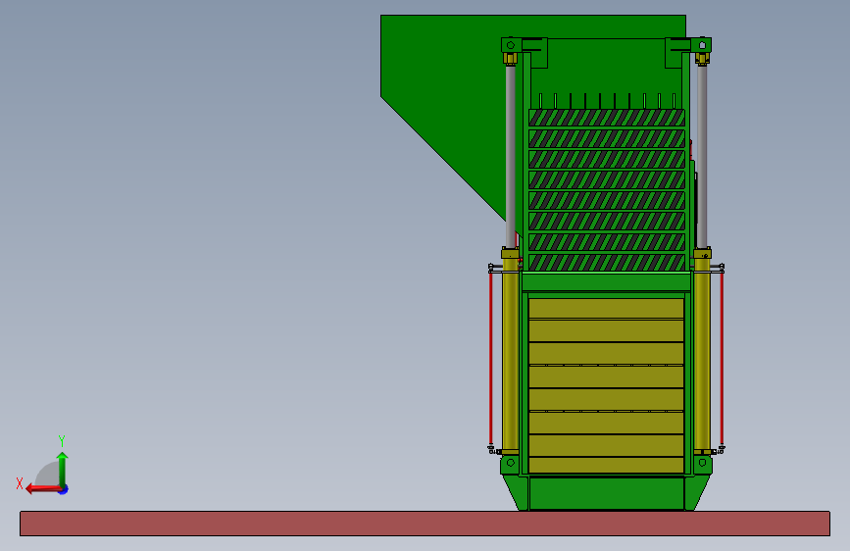Image resolution: width=850 pixels, height=551 pixels.
Task: Select the right red hydraulic hose line
Action: click(722, 358)
